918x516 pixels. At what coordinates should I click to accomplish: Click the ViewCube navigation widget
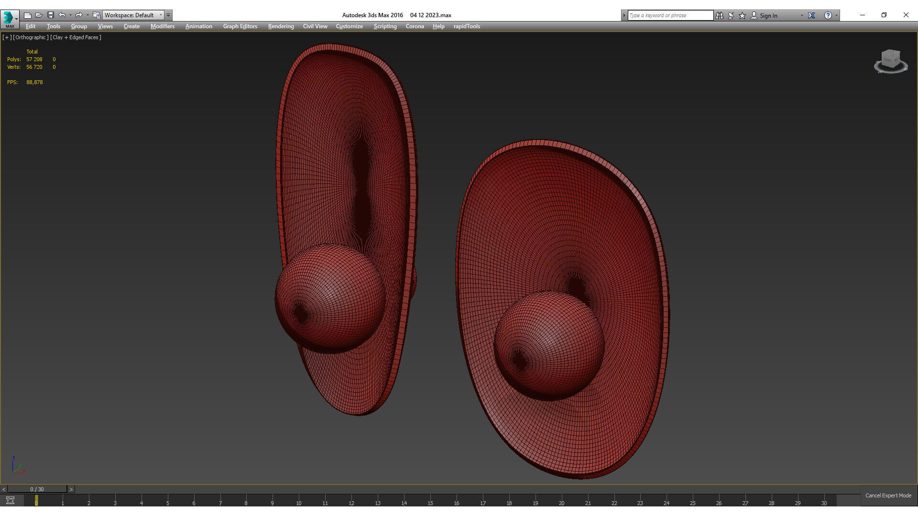pyautogui.click(x=891, y=61)
